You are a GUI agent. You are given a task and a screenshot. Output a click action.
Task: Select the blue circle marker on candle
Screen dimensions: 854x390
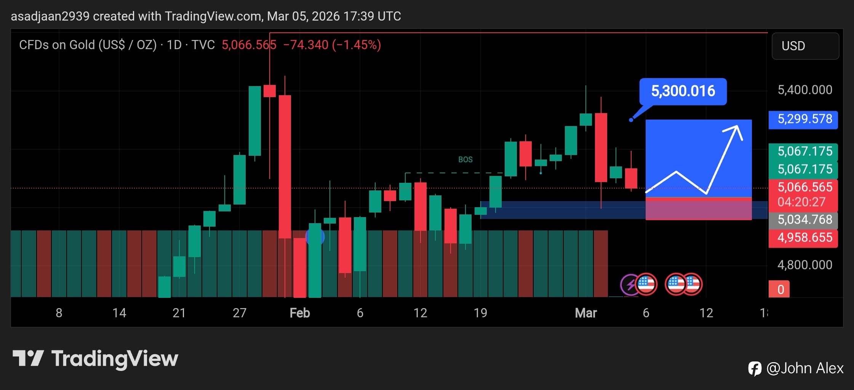point(315,237)
